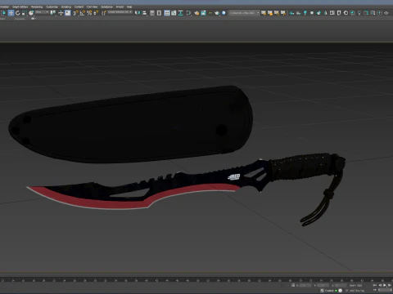Click the Align tool icon

tap(144, 13)
